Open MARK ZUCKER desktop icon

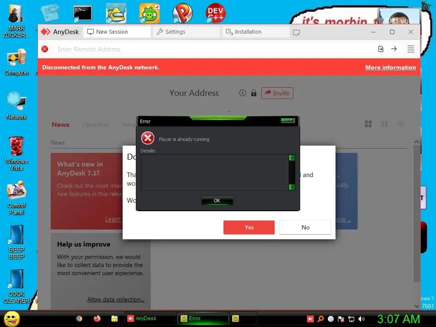tap(16, 21)
